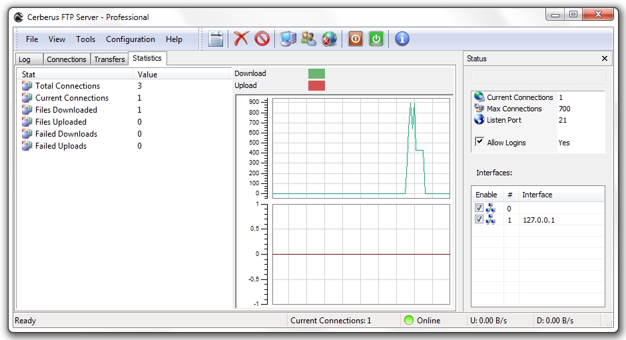Switch to the Log tab
This screenshot has height=340, width=626.
pos(29,59)
